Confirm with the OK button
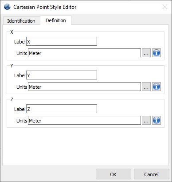Image resolution: width=172 pixels, height=182 pixels. pyautogui.click(x=113, y=174)
